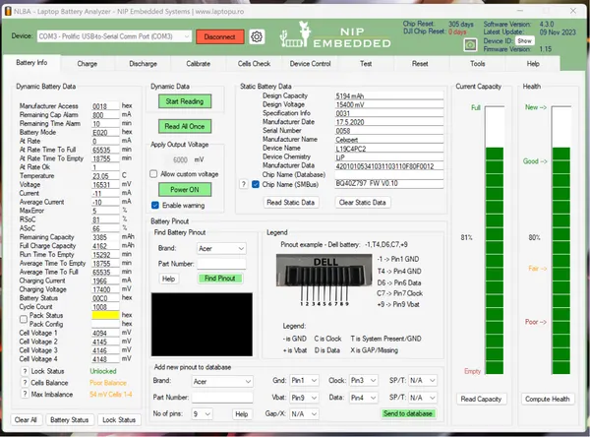Click the Compute Health button
The image size is (590, 437).
pos(548,399)
